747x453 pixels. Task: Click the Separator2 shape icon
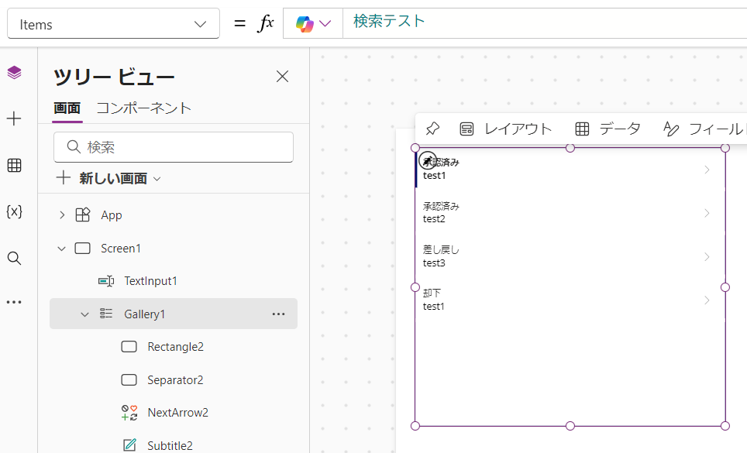coord(129,379)
